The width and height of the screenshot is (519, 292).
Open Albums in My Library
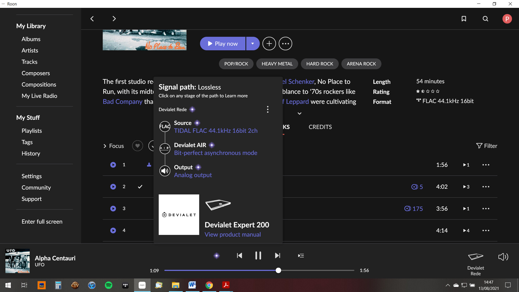[x=31, y=39]
